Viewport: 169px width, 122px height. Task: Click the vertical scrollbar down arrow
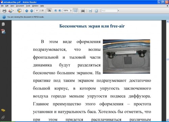point(168,120)
